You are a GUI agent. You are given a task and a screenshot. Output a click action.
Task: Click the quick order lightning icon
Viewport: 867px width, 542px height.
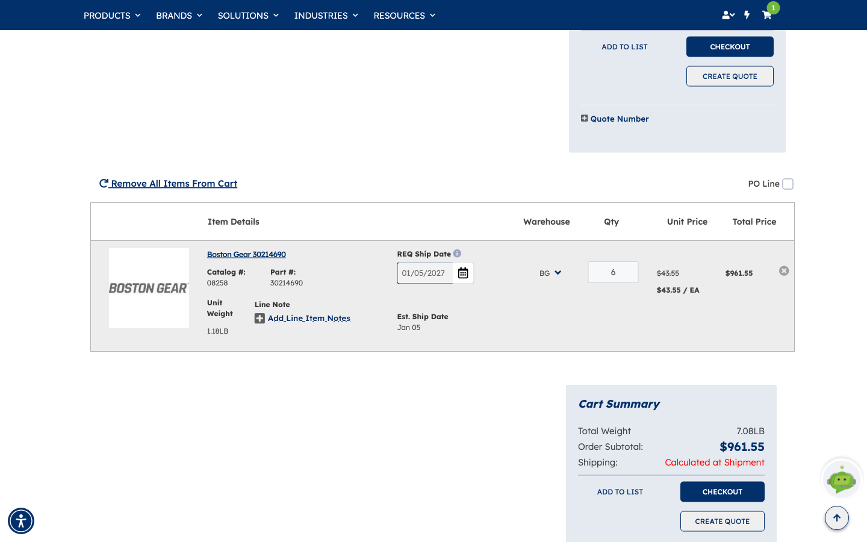pos(747,15)
